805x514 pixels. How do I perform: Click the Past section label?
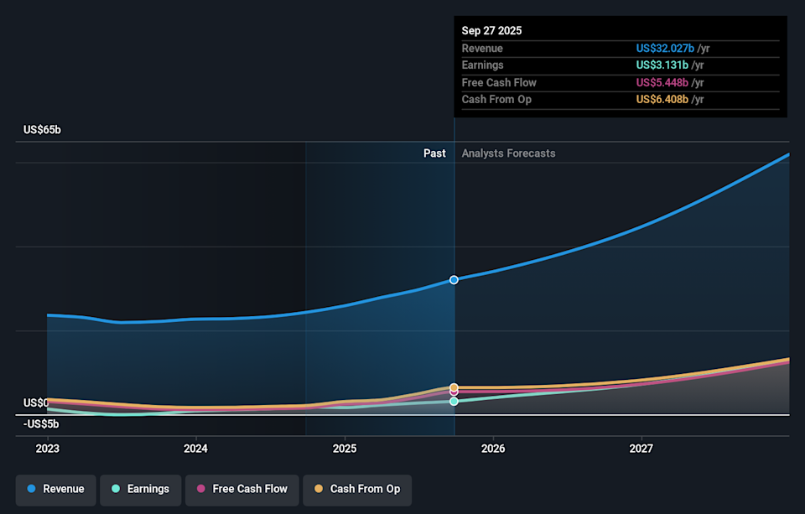point(434,153)
